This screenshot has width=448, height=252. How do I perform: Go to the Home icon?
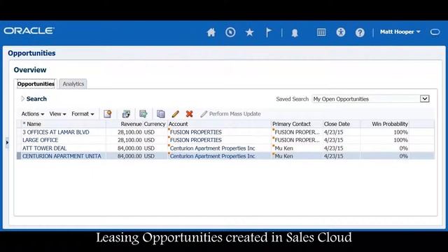(211, 32)
